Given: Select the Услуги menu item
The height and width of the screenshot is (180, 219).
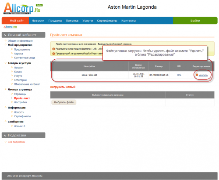Looking at the screenshot, I should tap(88, 20).
